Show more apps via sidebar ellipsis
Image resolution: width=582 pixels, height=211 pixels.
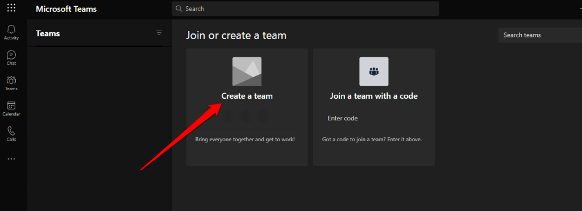11,159
